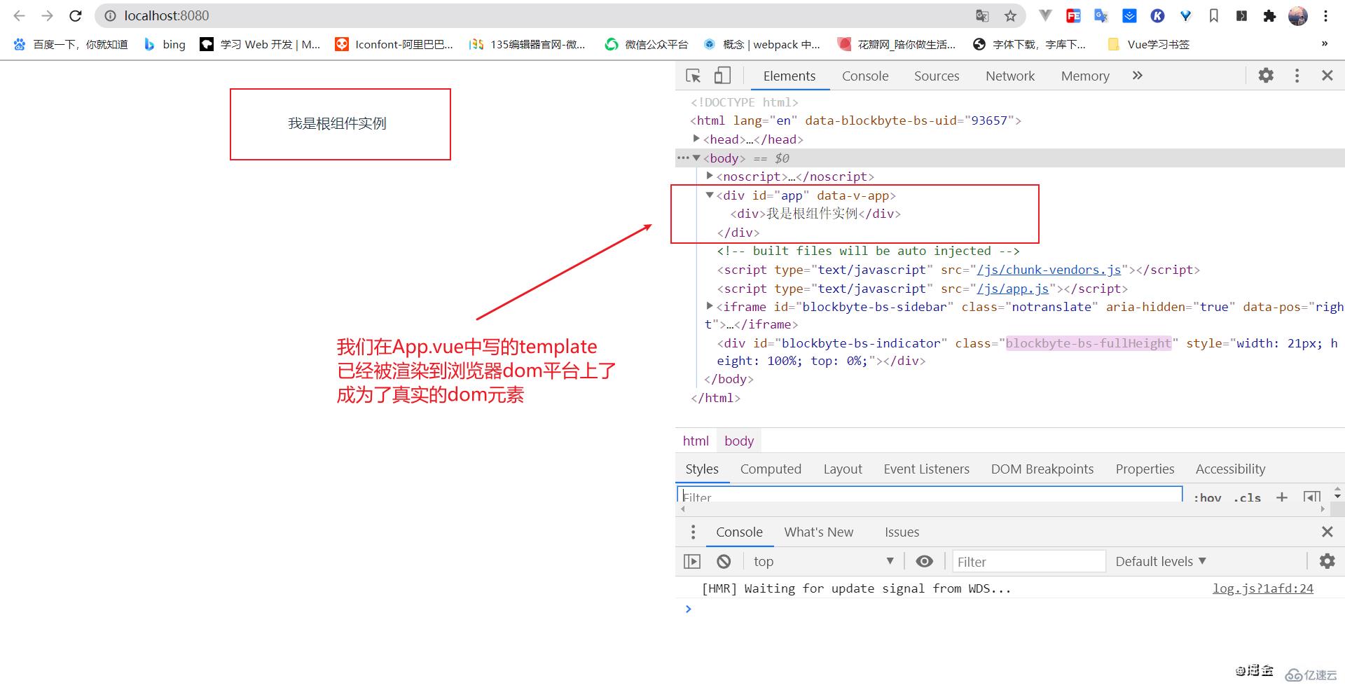Open console settings gear
Image resolution: width=1345 pixels, height=690 pixels.
pyautogui.click(x=1327, y=561)
